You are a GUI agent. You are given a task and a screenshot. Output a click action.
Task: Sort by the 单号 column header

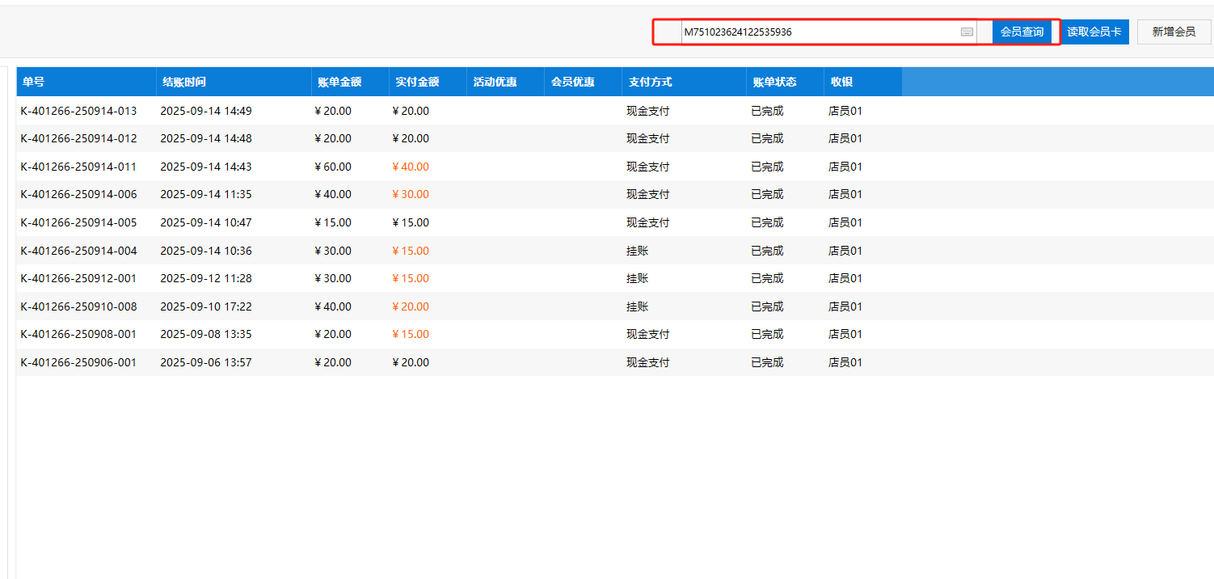34,82
